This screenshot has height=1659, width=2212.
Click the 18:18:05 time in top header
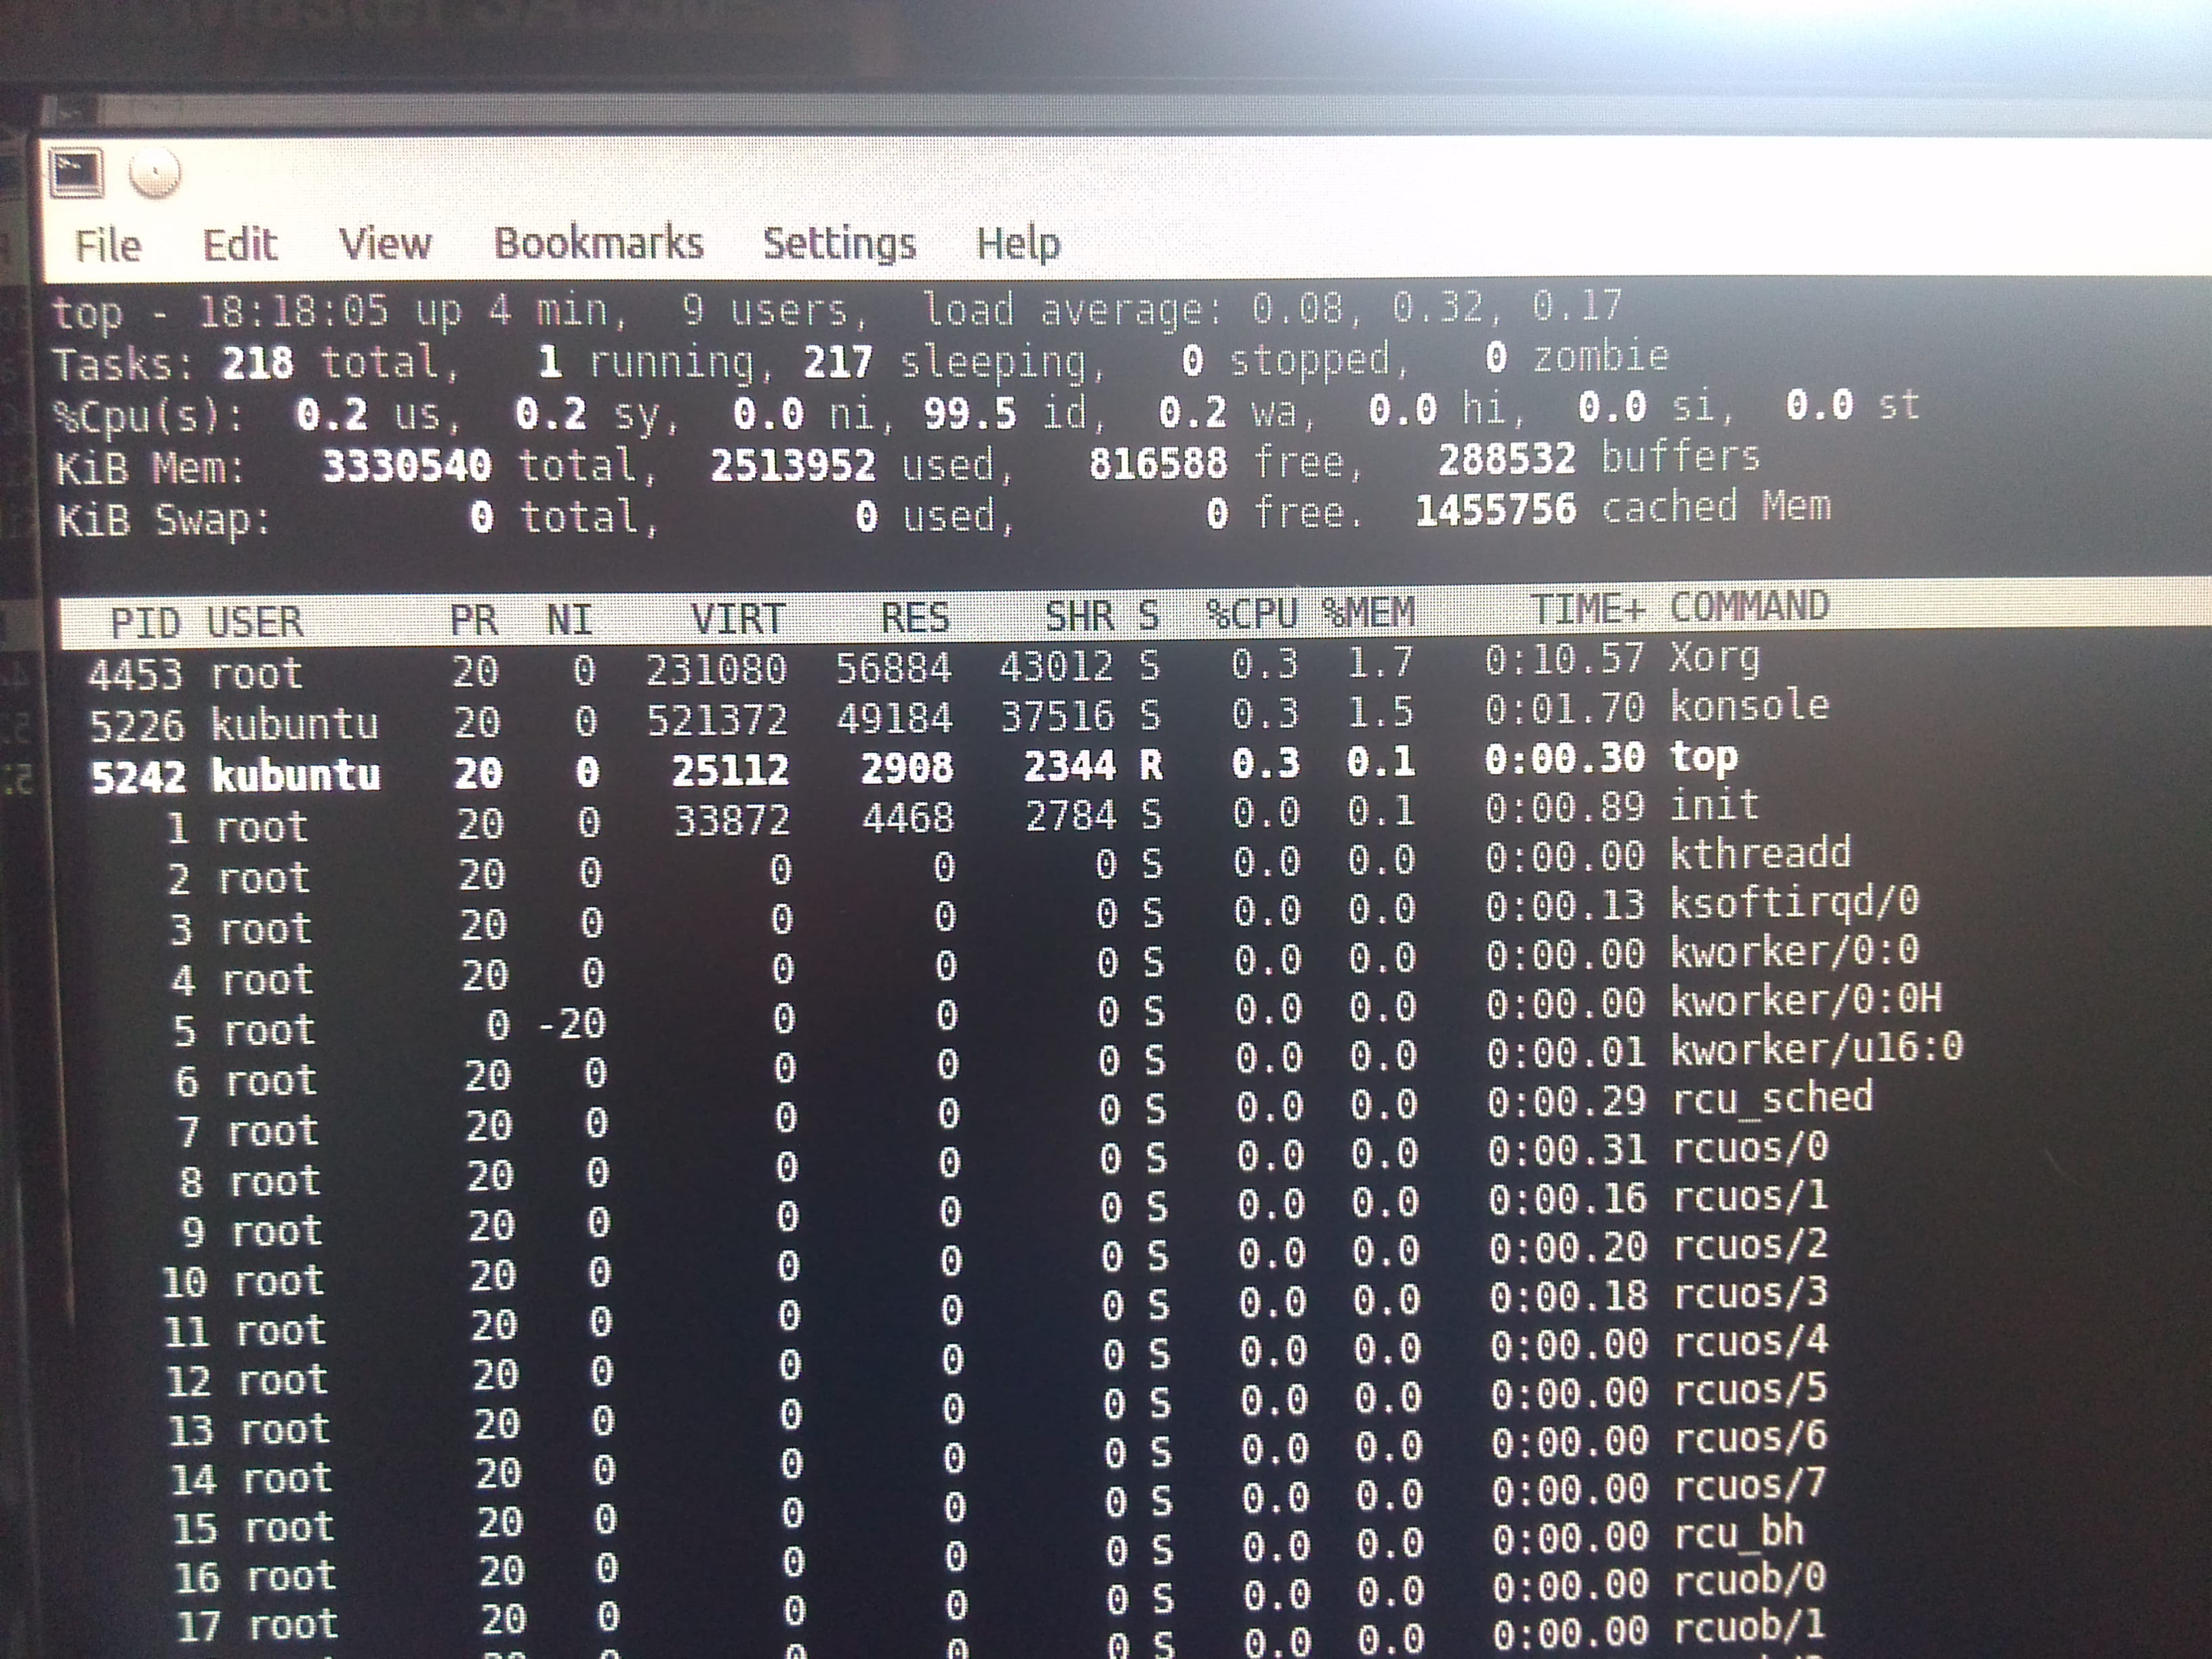(293, 312)
